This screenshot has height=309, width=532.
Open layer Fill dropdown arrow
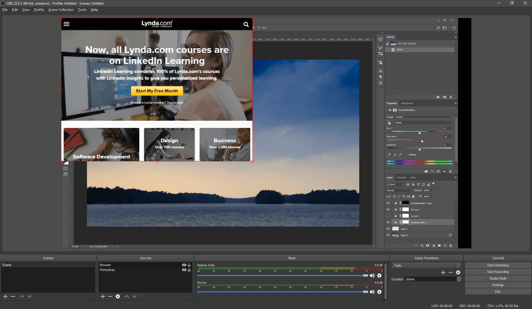pyautogui.click(x=432, y=196)
